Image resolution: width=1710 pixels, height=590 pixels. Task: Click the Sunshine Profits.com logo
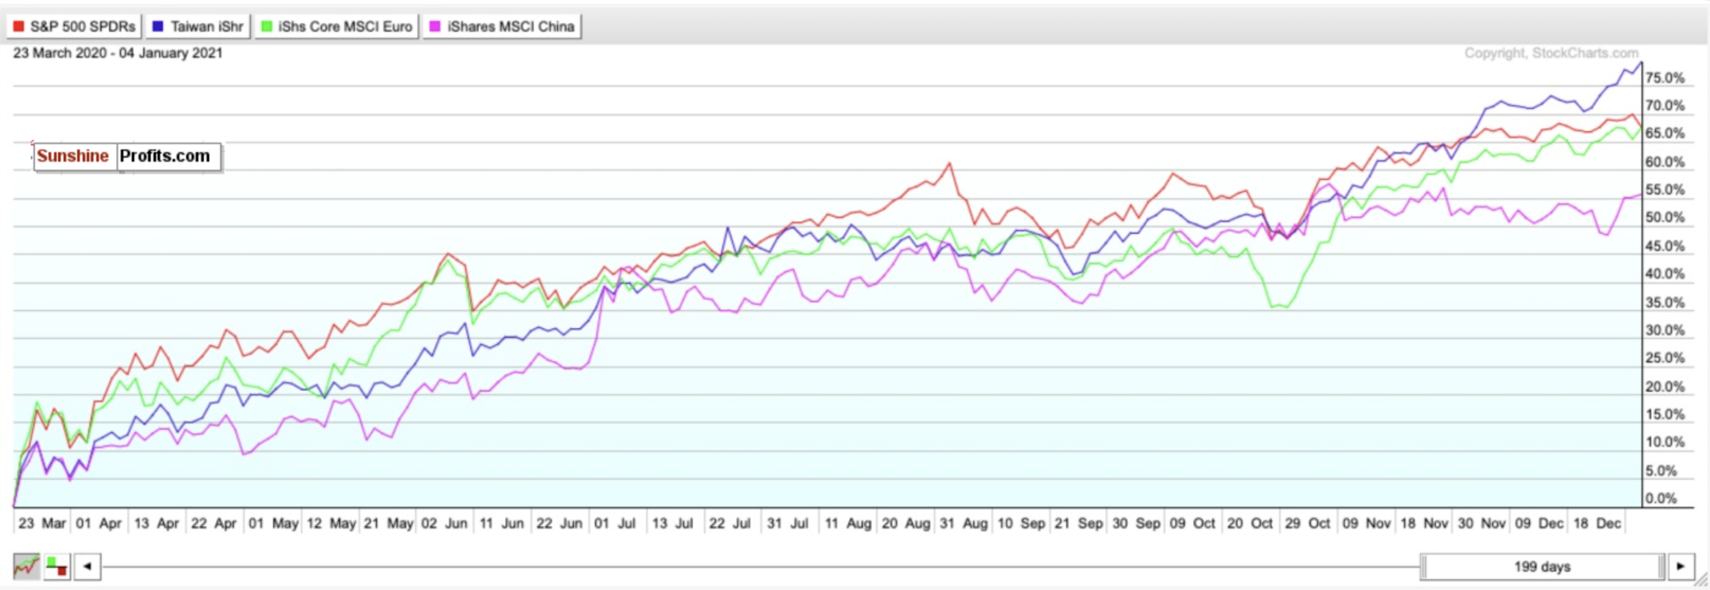pos(127,157)
